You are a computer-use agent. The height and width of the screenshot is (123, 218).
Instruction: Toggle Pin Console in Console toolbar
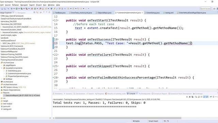click(211, 97)
